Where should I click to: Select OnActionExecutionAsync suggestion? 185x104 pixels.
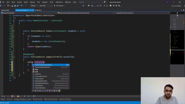tap(51, 65)
